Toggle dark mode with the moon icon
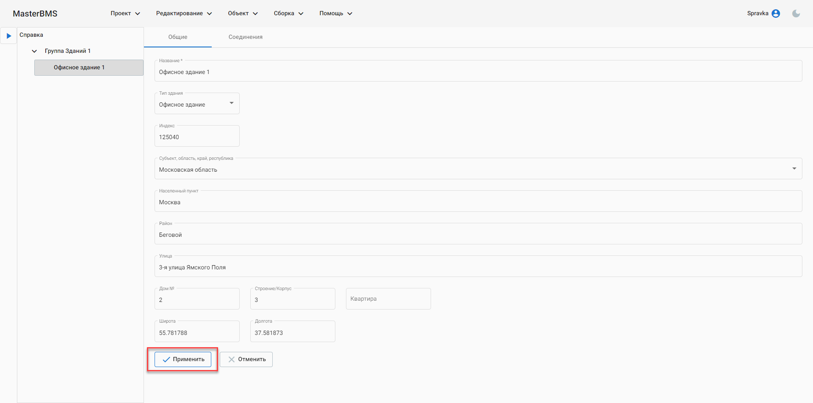Screen dimensions: 813x403 [x=796, y=14]
